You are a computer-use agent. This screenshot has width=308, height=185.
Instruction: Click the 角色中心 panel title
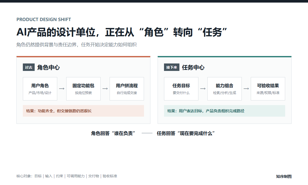(x=49, y=68)
